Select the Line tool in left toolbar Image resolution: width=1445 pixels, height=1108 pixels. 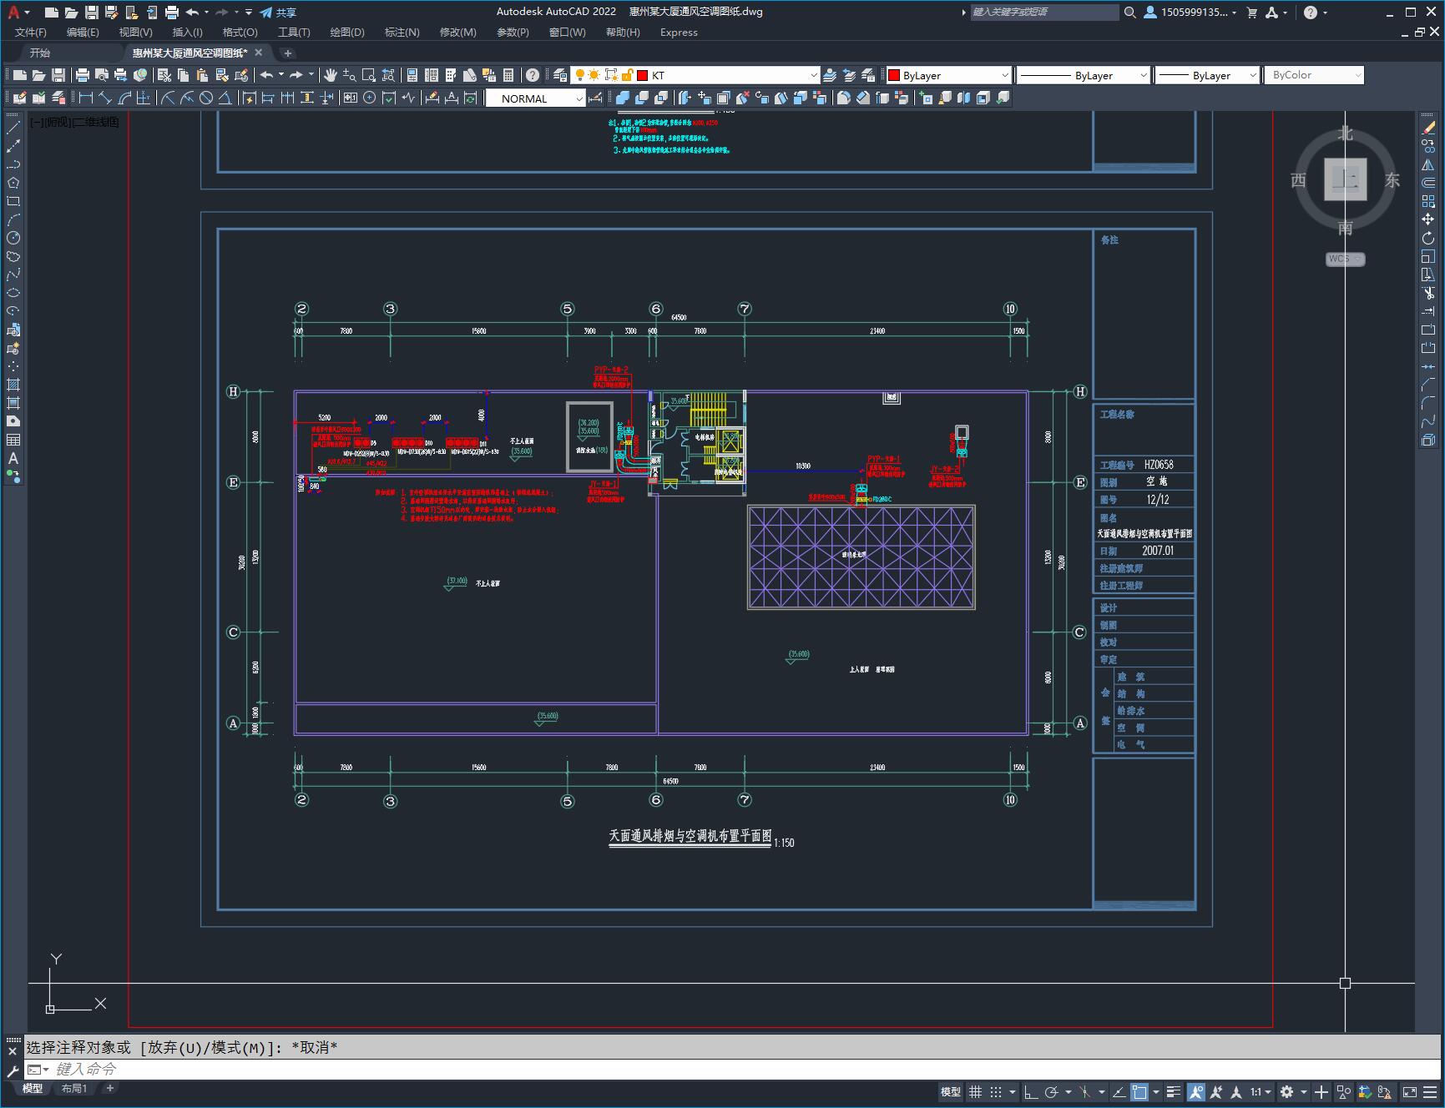pos(13,128)
